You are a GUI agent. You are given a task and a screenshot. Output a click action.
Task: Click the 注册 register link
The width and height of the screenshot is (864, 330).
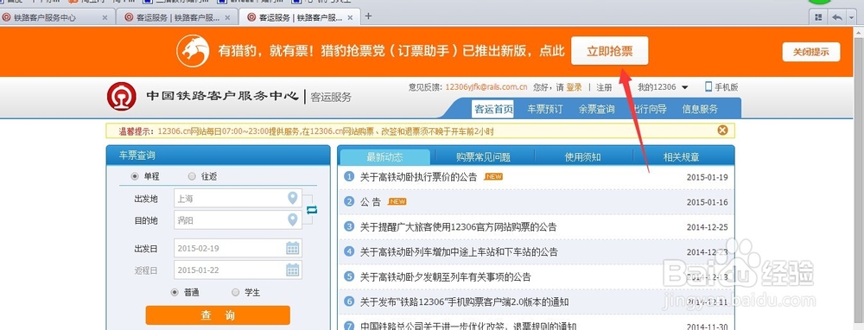click(604, 87)
